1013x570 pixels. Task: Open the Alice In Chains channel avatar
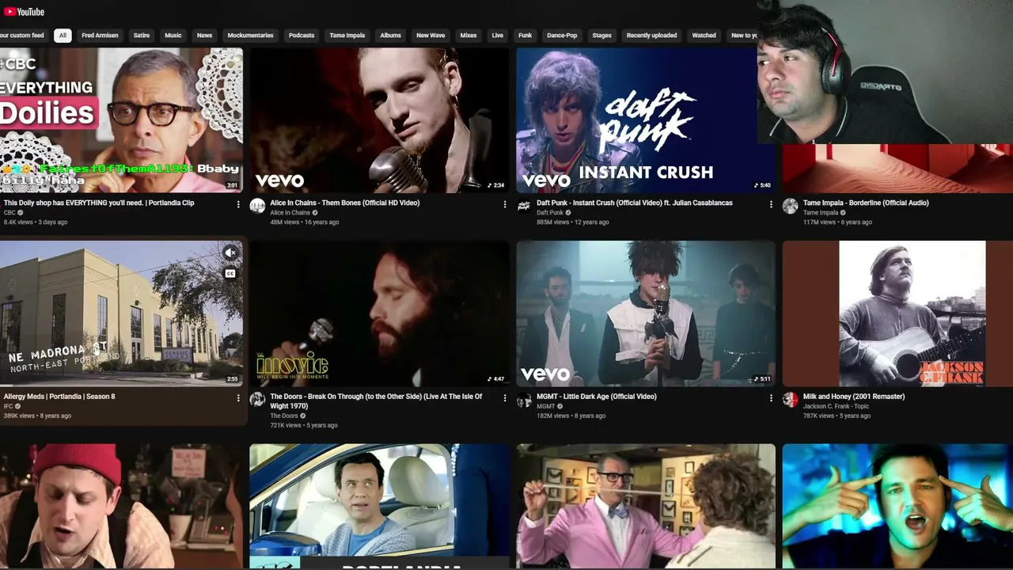257,206
